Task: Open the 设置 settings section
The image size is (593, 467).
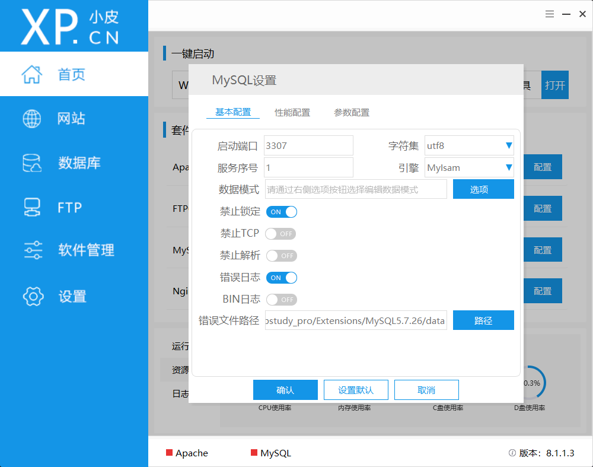Action: coord(71,296)
